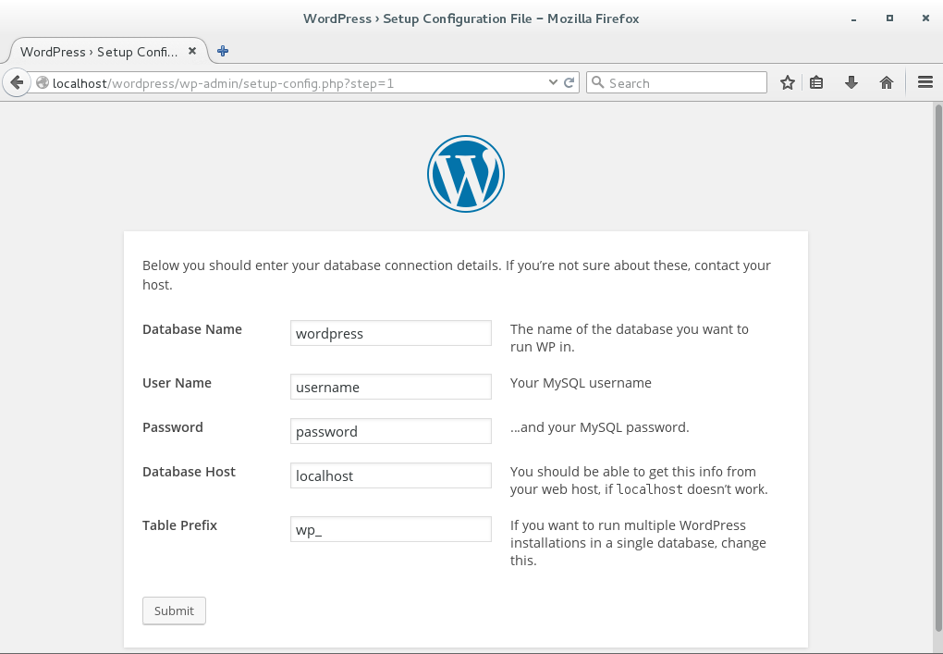Image resolution: width=943 pixels, height=654 pixels.
Task: Click the Password input field
Action: pyautogui.click(x=391, y=431)
